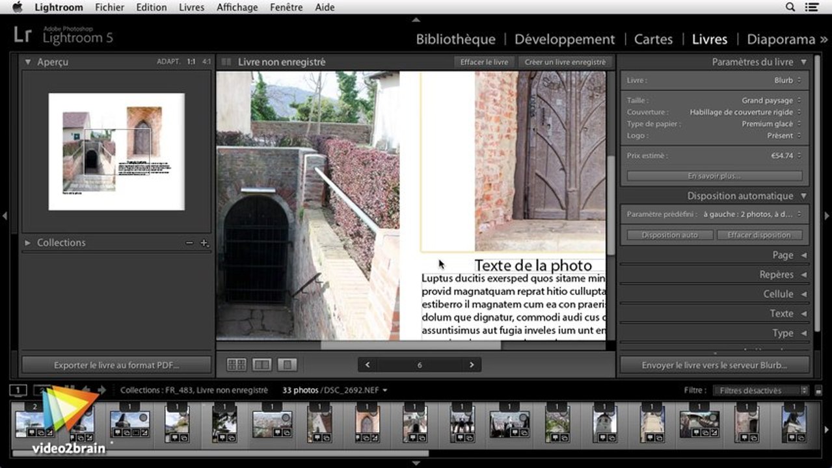This screenshot has height=468, width=832.
Task: Switch to the Développement module
Action: (565, 39)
